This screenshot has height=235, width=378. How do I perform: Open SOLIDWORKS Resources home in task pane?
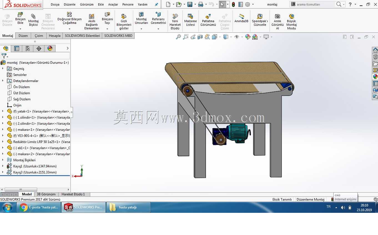click(375, 50)
